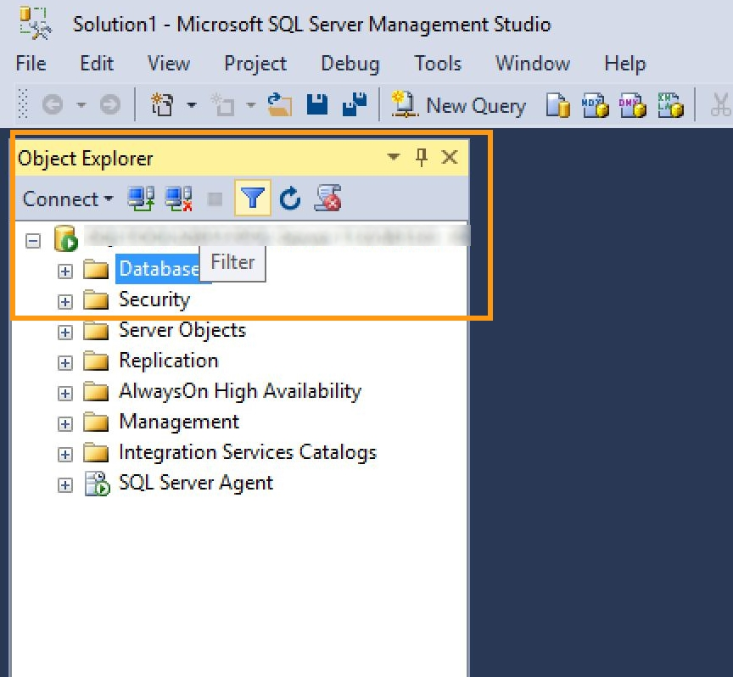The width and height of the screenshot is (733, 677).
Task: Open the Object Explorer Connect dropdown
Action: [x=68, y=199]
